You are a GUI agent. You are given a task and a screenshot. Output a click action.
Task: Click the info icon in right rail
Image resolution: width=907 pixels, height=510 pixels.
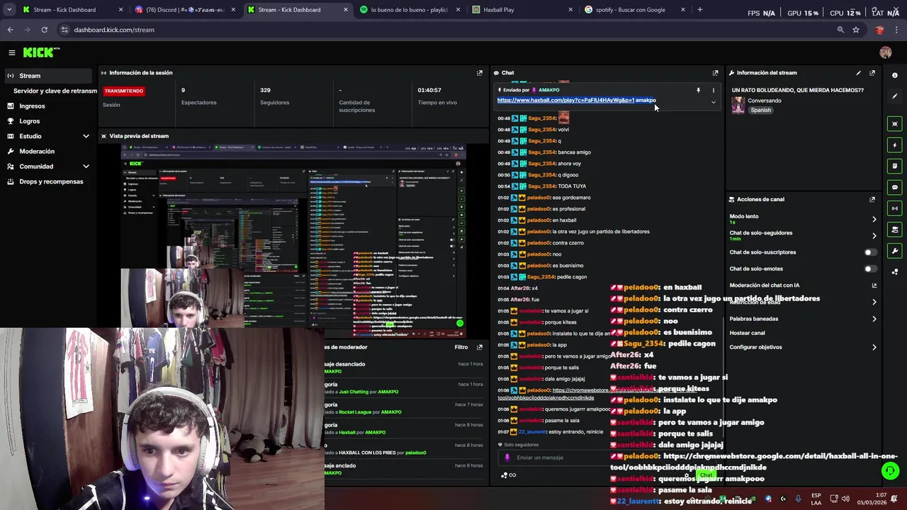(895, 75)
